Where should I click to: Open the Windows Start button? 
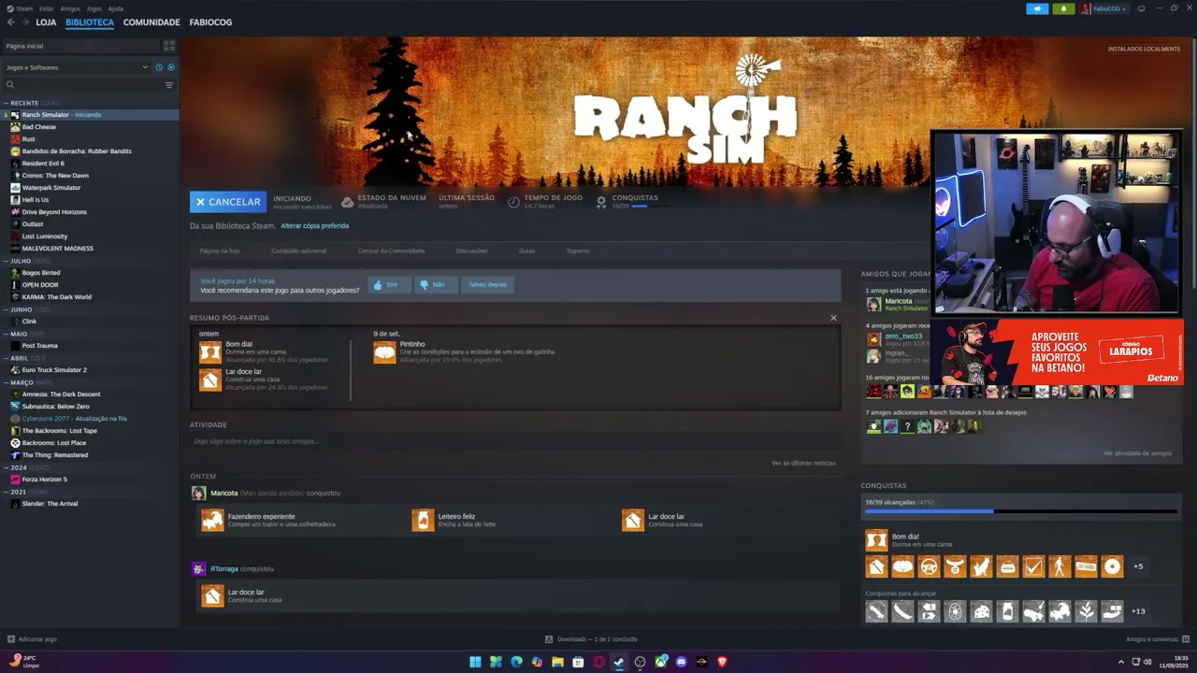point(475,662)
